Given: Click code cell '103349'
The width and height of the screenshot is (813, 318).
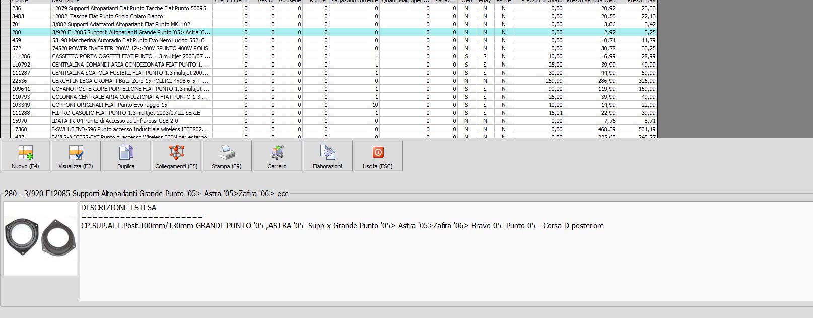Looking at the screenshot, I should pyautogui.click(x=31, y=105).
